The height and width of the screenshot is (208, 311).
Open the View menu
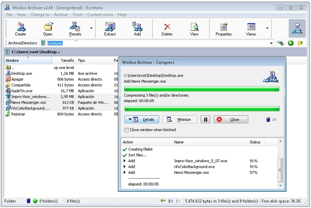click(x=21, y=15)
